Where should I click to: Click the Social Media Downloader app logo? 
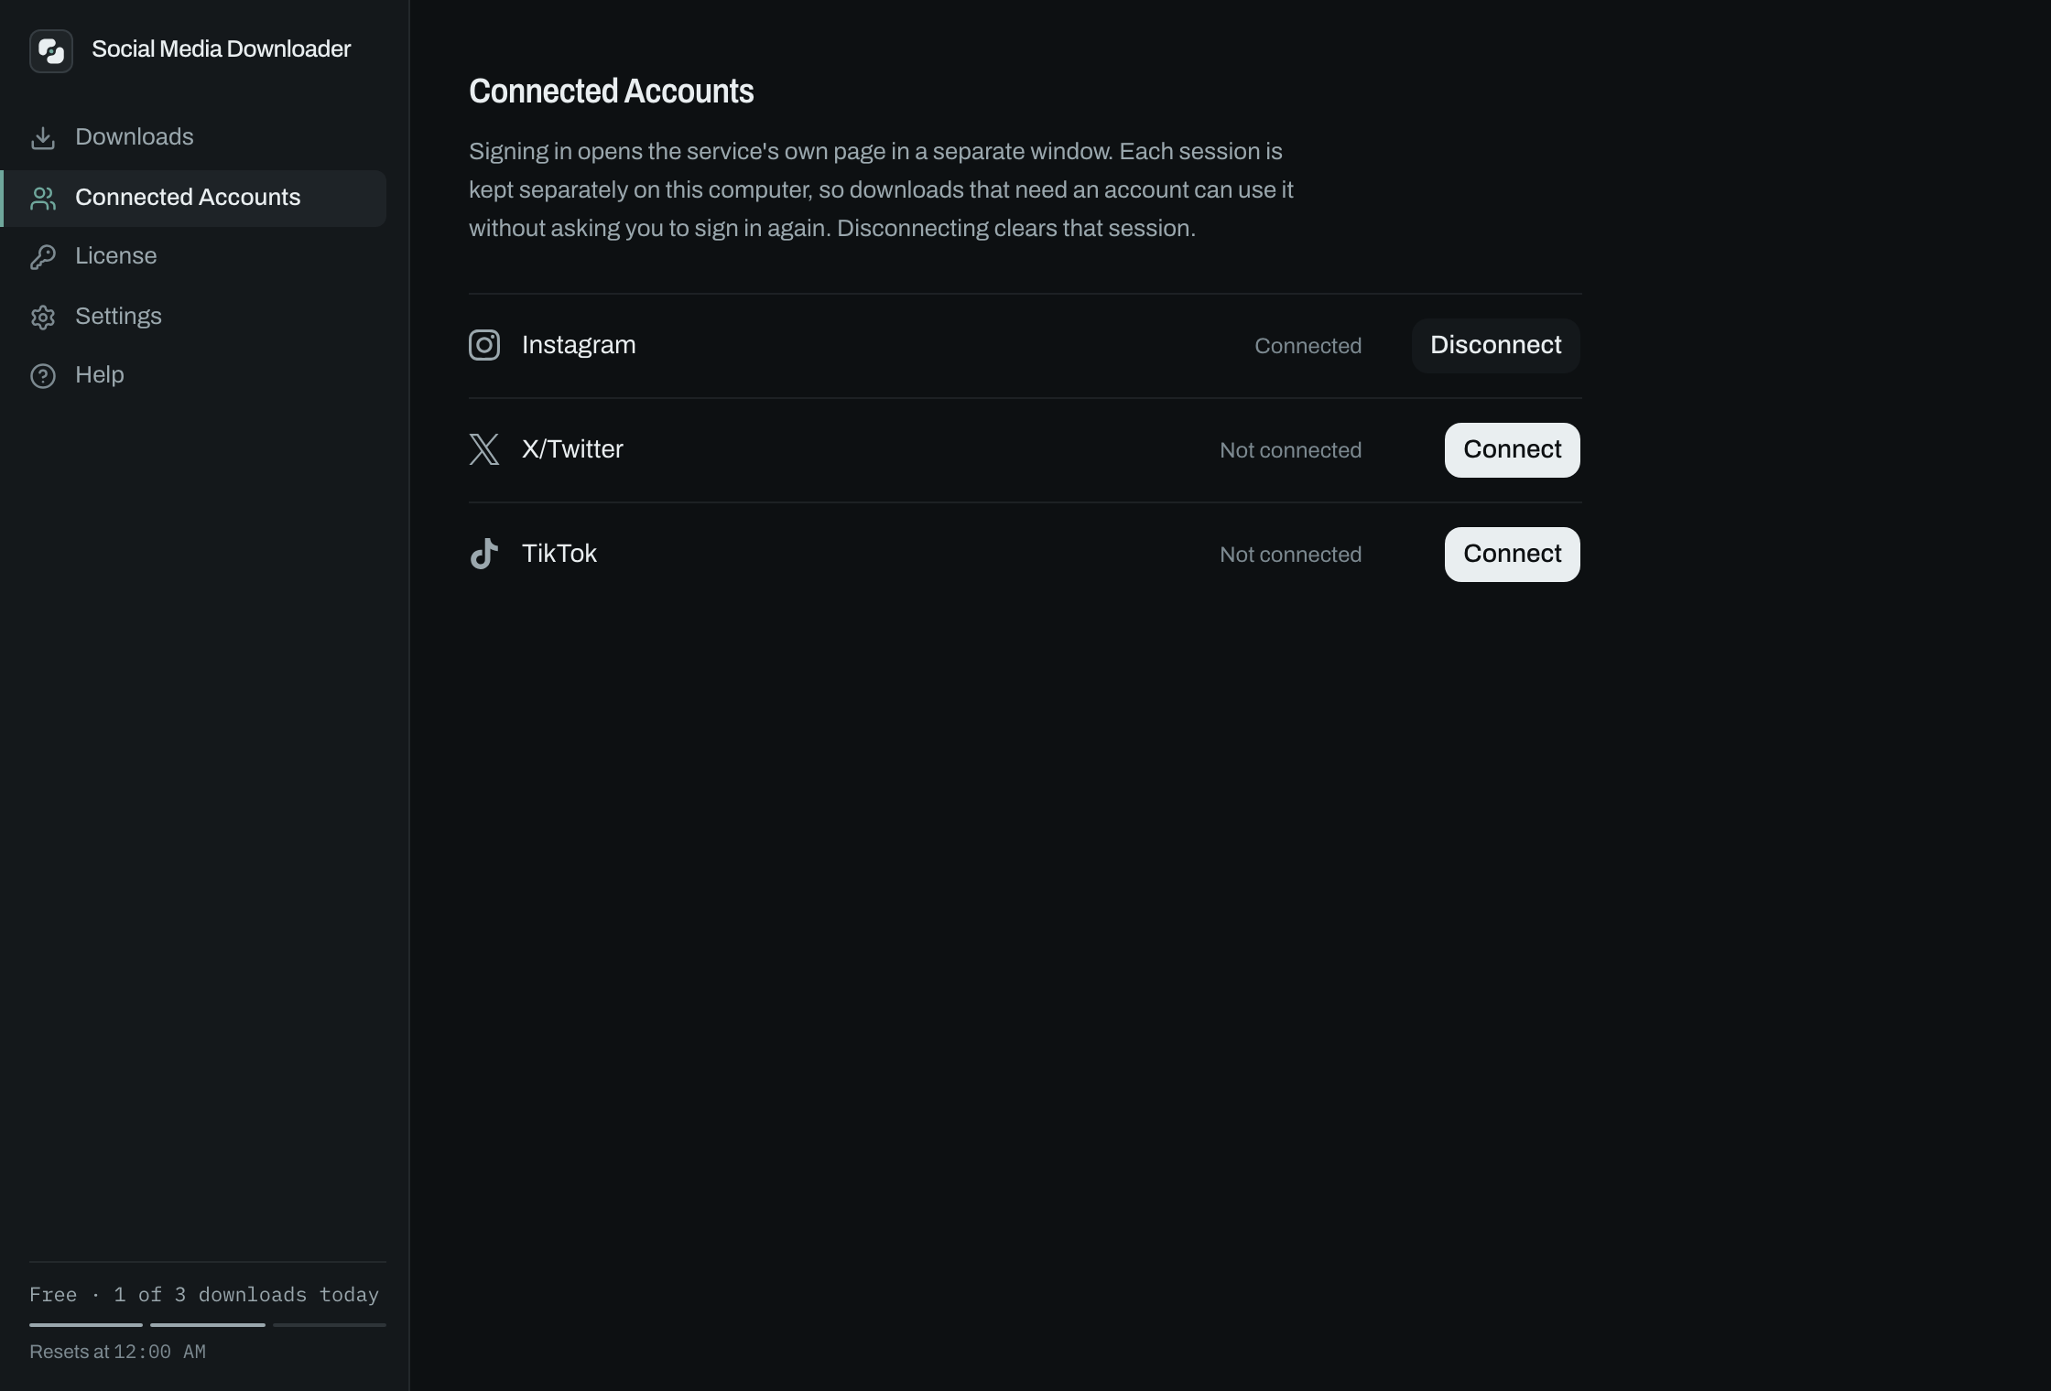pos(51,50)
